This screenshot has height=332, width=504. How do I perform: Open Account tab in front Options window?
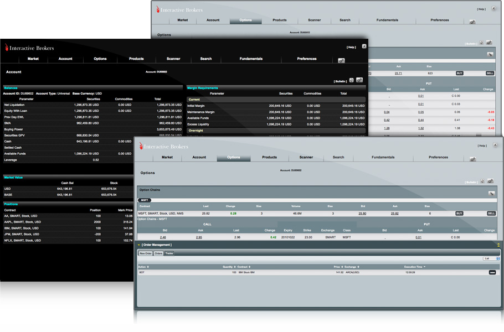click(x=199, y=157)
